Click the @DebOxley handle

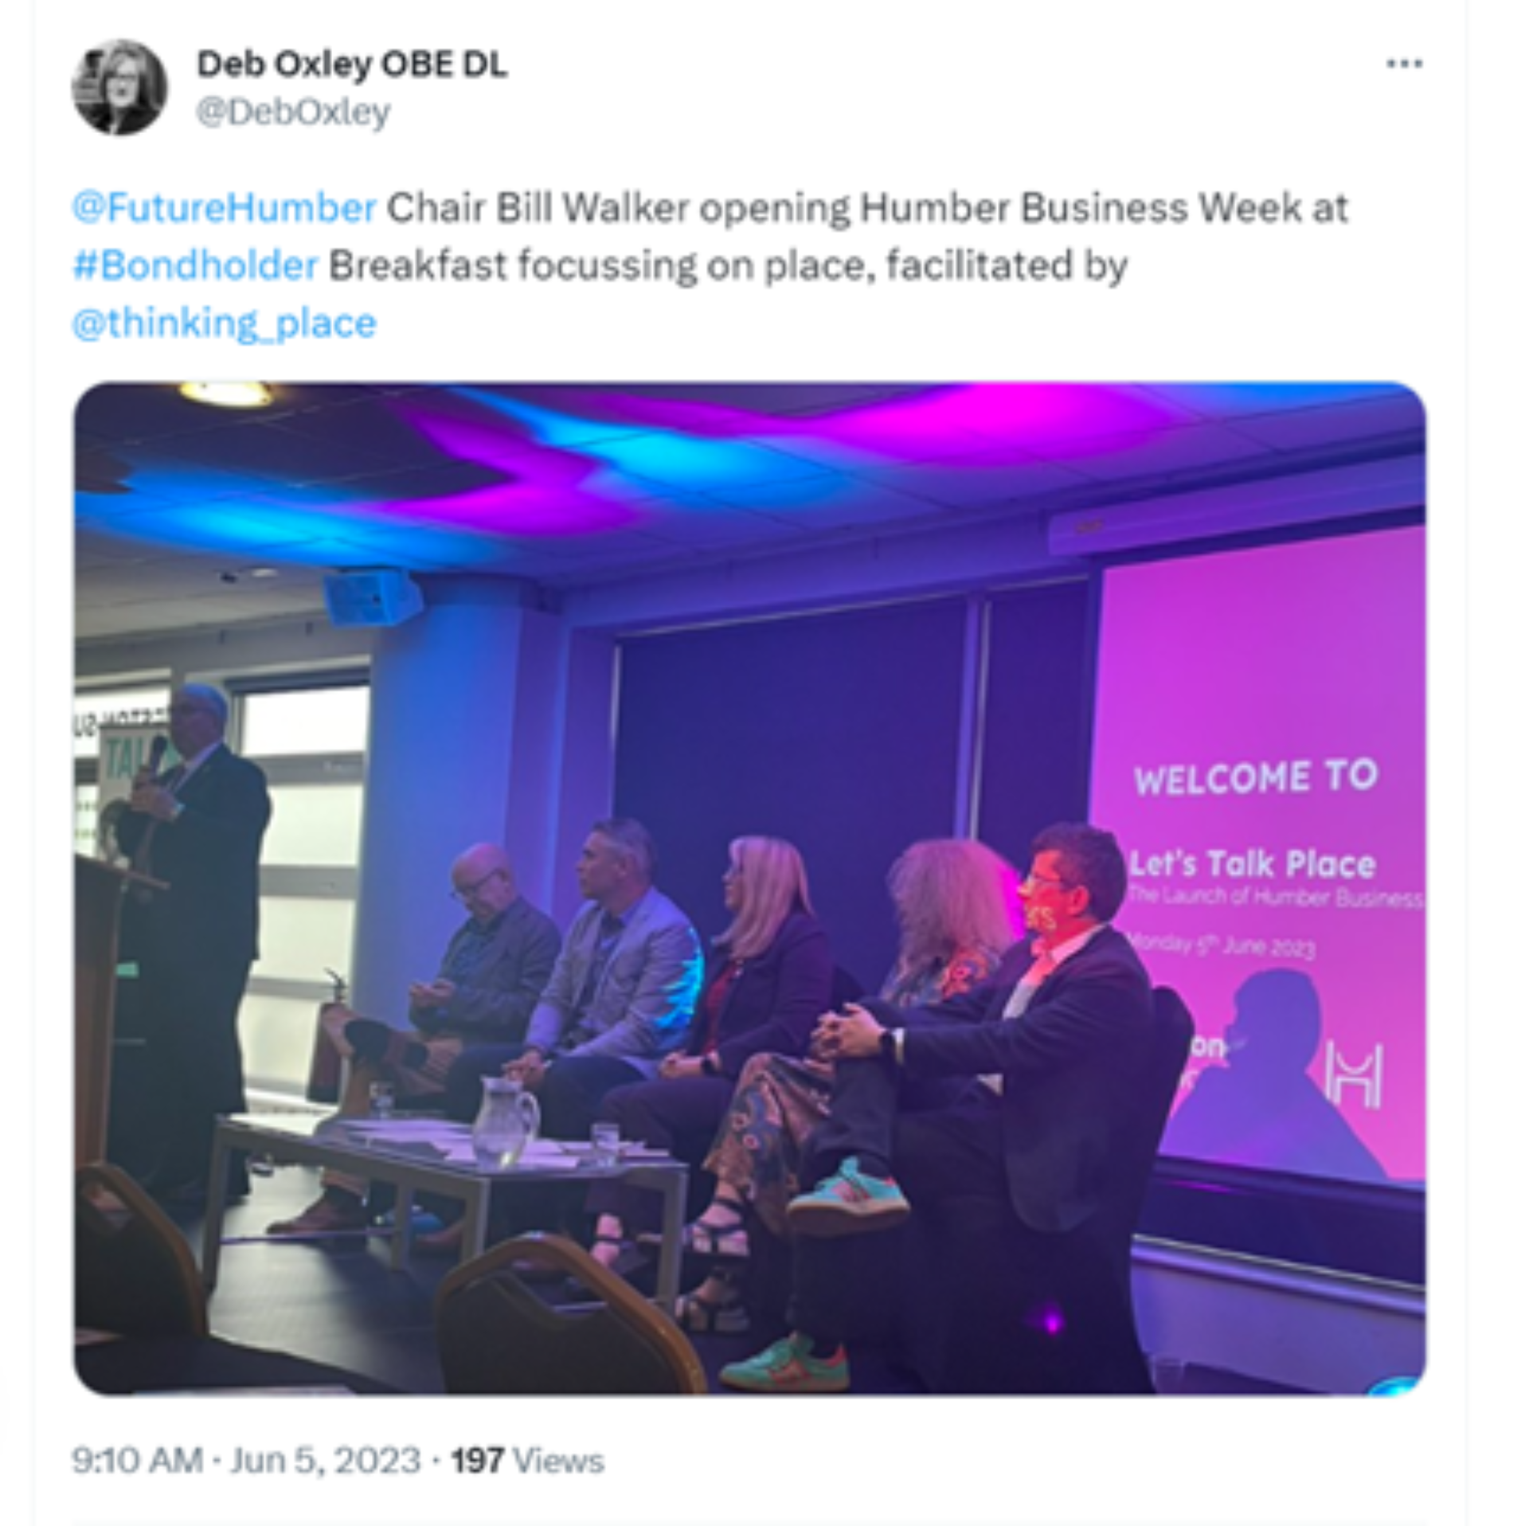[293, 112]
